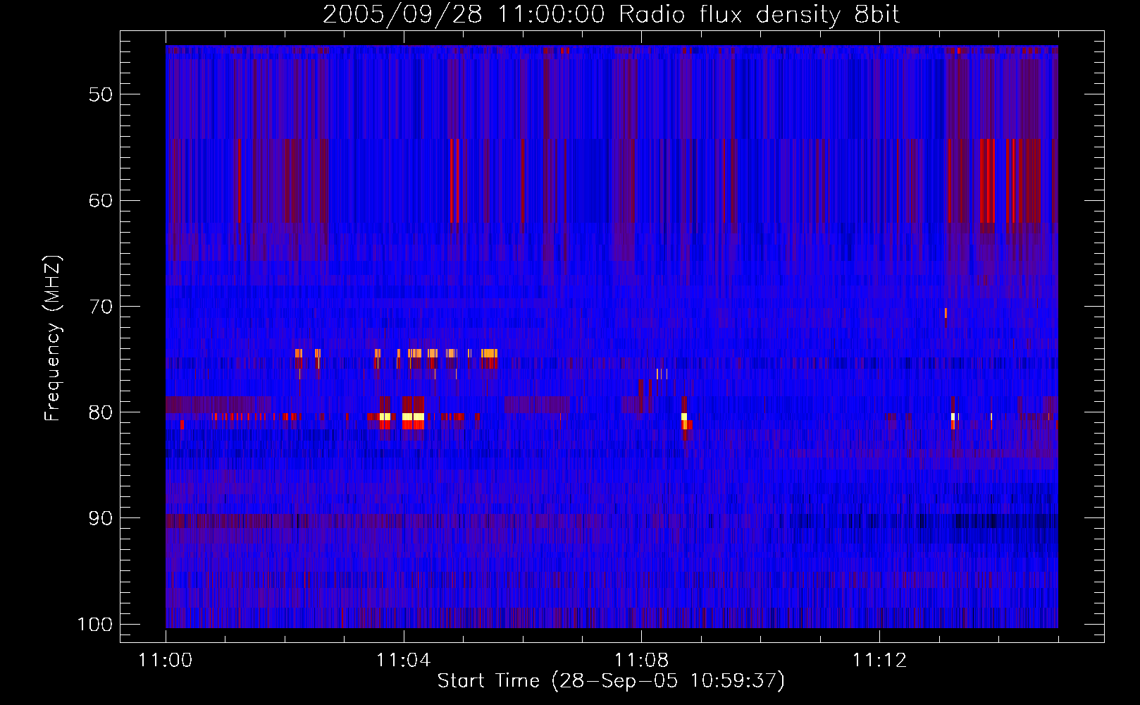Click the 80 frequency tick label
Image resolution: width=1140 pixels, height=705 pixels.
point(101,412)
